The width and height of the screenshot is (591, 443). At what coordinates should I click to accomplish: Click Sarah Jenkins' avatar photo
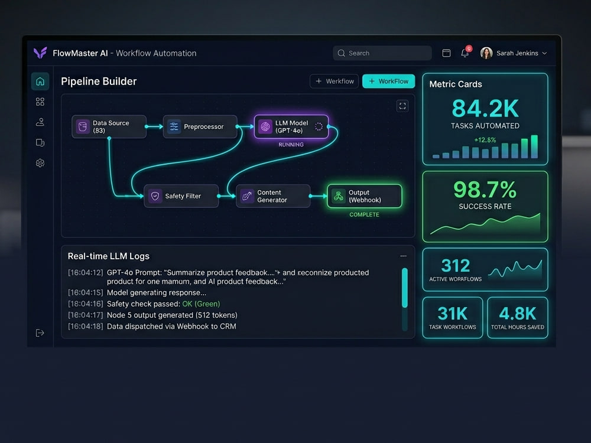pyautogui.click(x=486, y=53)
